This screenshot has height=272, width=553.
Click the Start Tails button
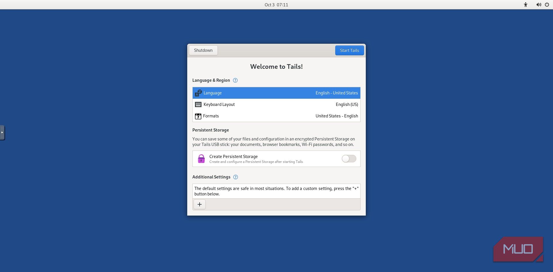349,50
